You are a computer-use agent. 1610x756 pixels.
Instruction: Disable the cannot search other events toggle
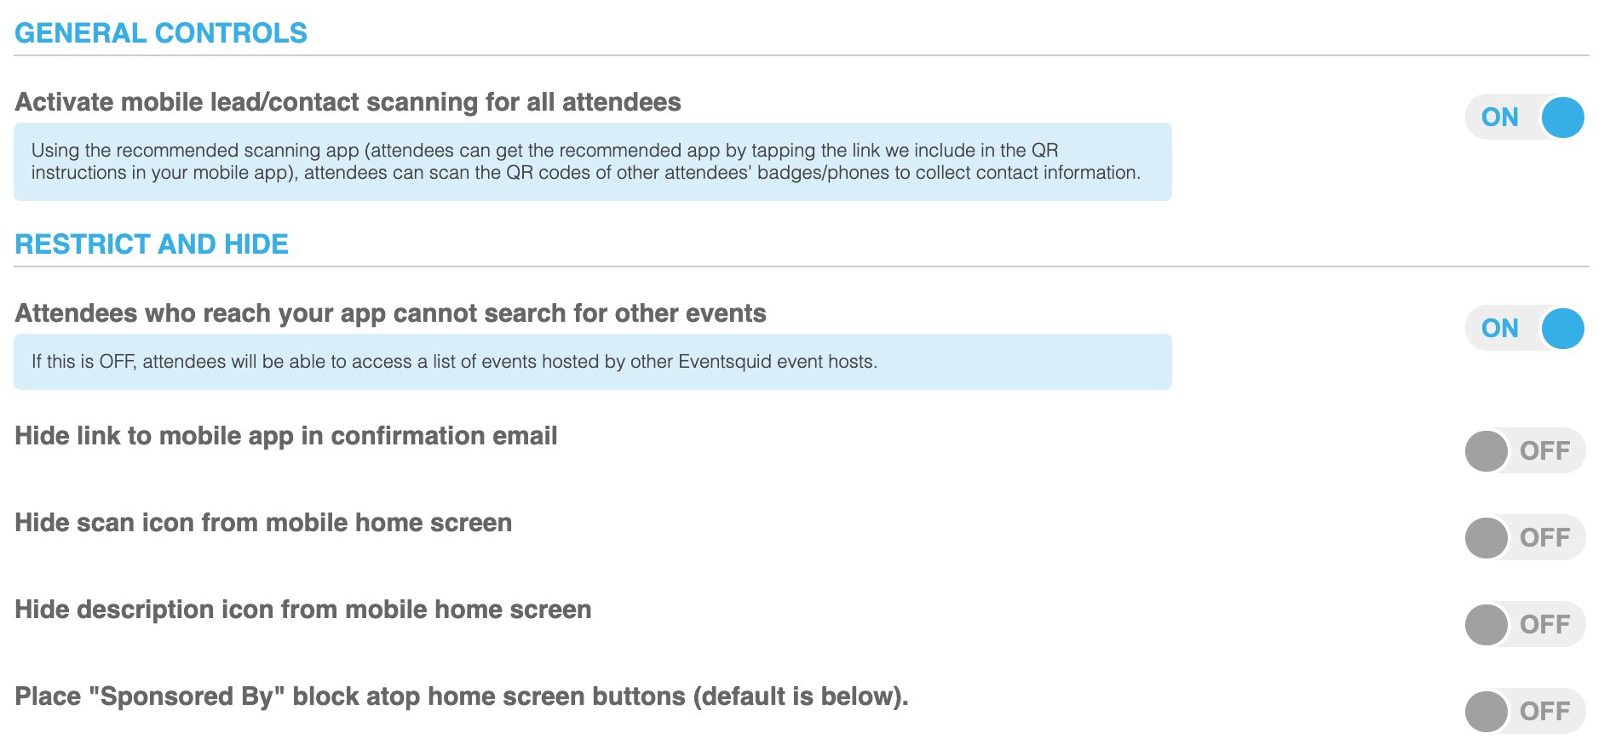(1525, 328)
